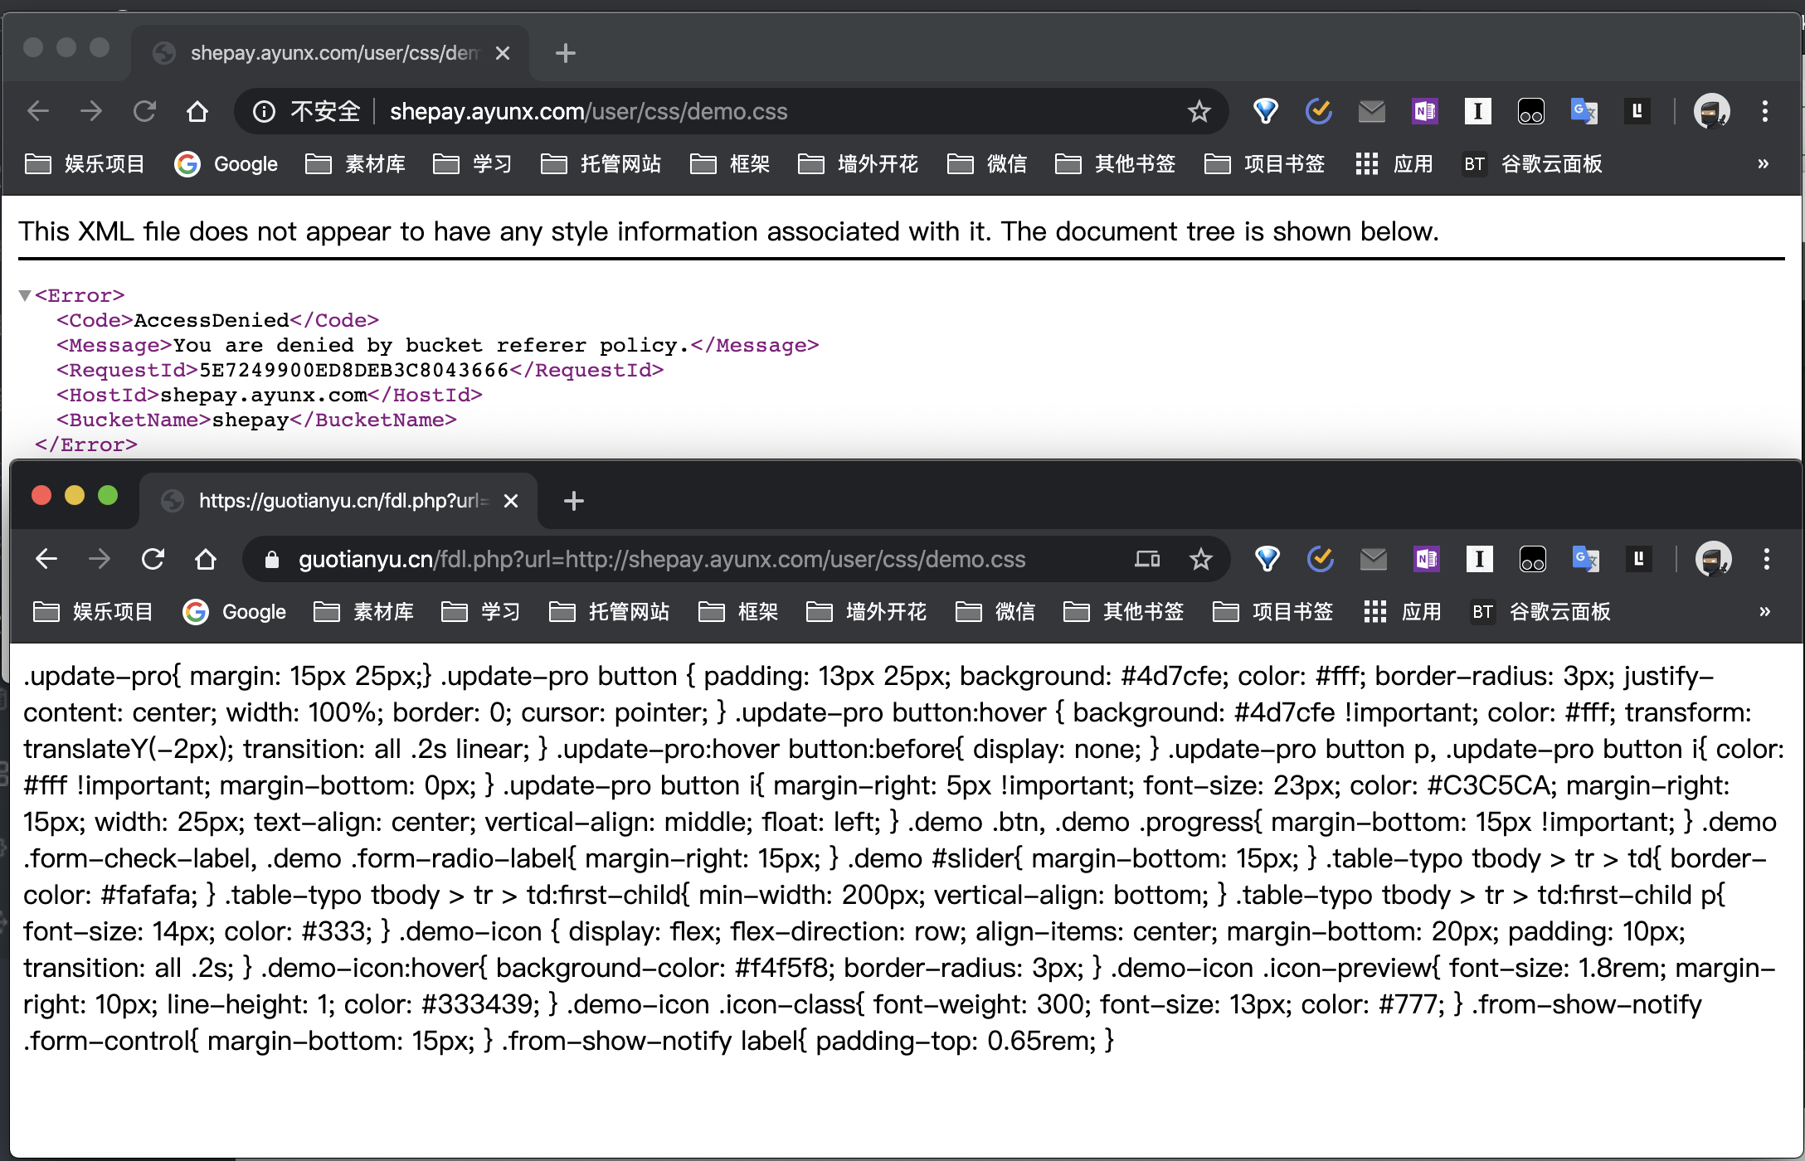Click the device/cast icon in guotianyu.cn address bar
Screen dimensions: 1805x1161
(x=1147, y=560)
